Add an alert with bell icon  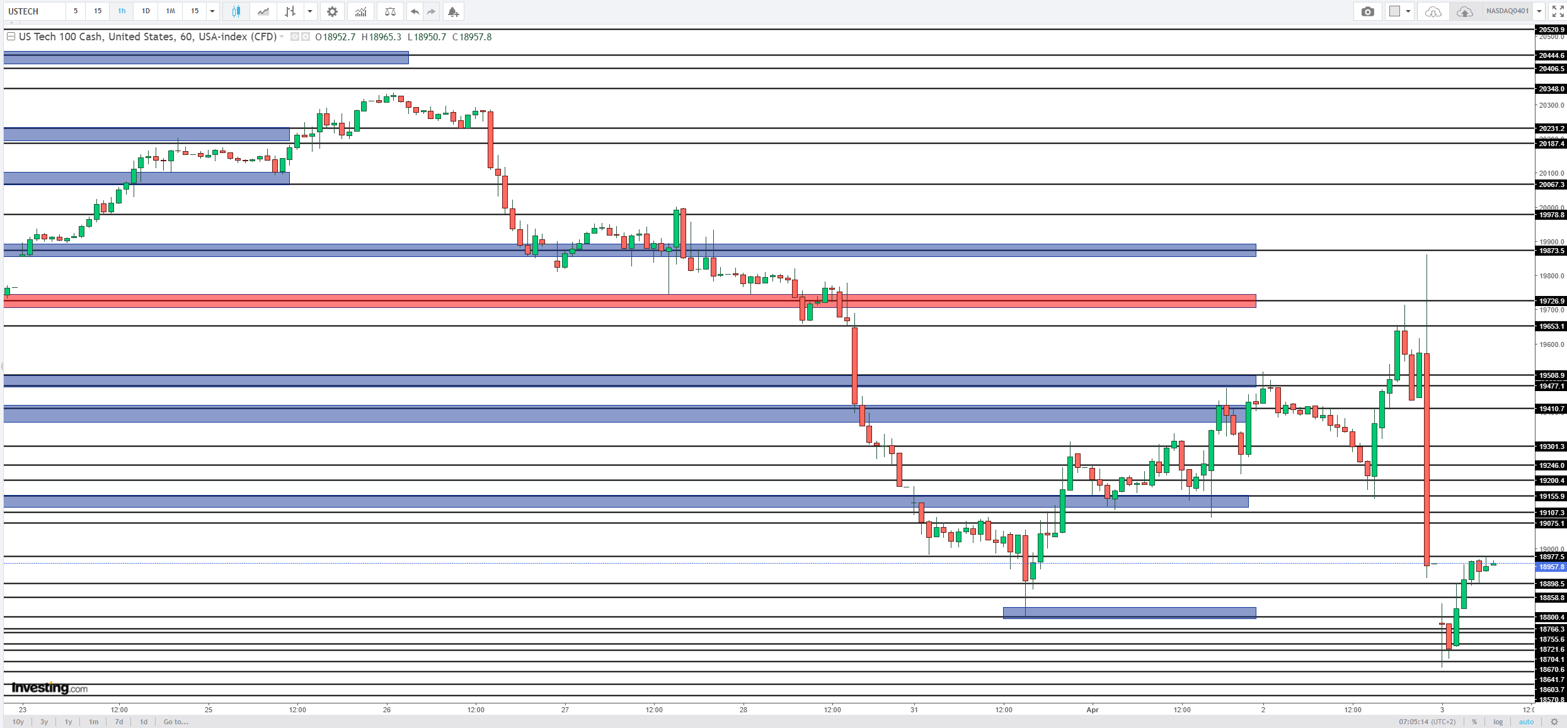pyautogui.click(x=453, y=11)
